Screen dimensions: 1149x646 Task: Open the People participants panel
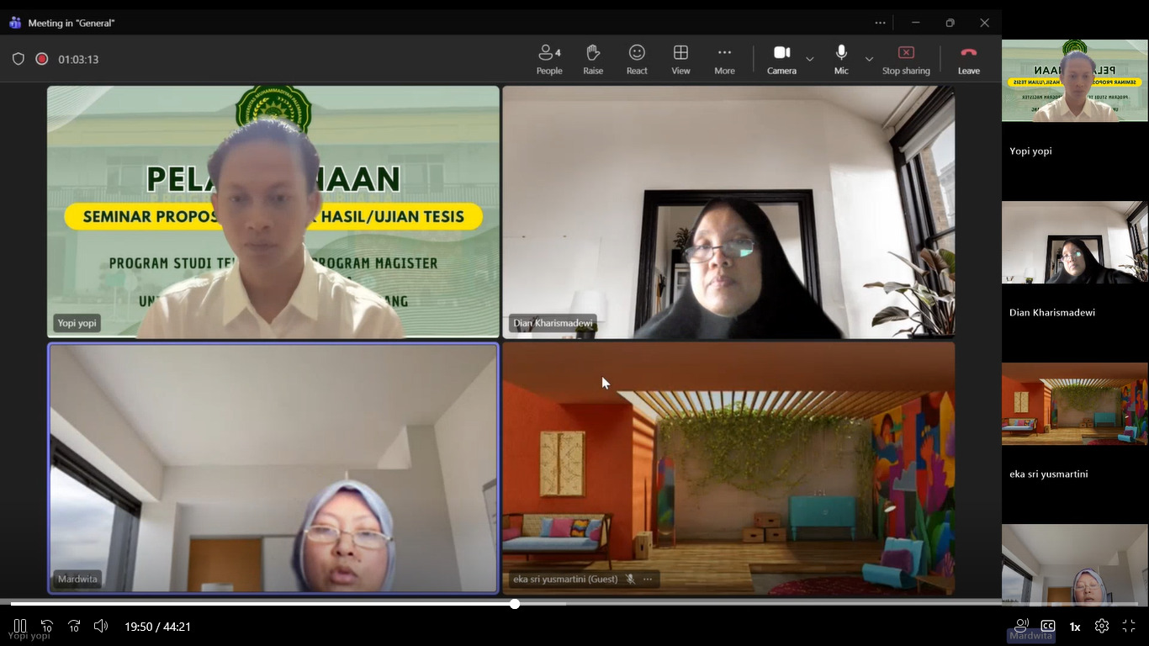(549, 59)
